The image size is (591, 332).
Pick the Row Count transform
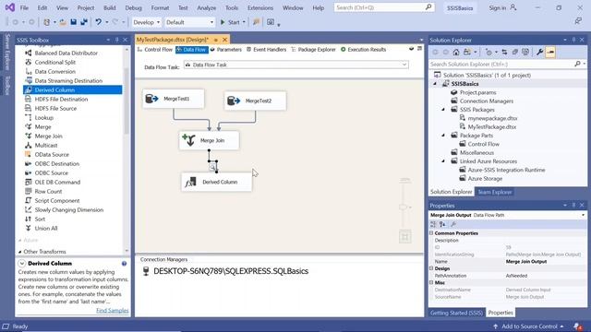click(48, 192)
